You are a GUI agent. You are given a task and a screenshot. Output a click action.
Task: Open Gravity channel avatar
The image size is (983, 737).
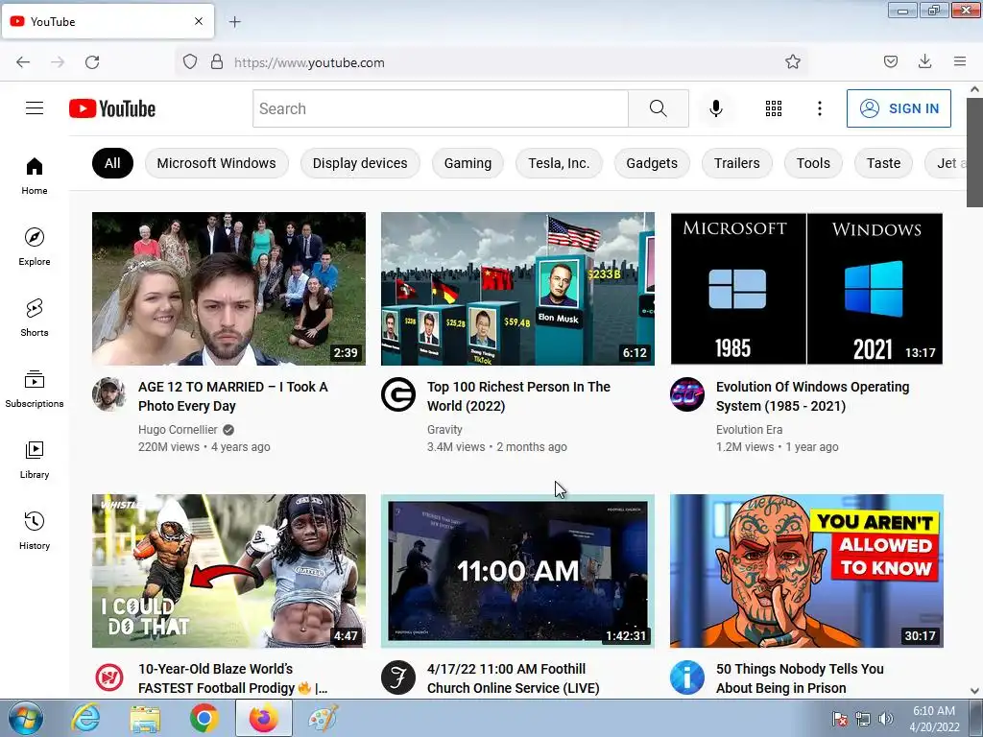point(398,394)
